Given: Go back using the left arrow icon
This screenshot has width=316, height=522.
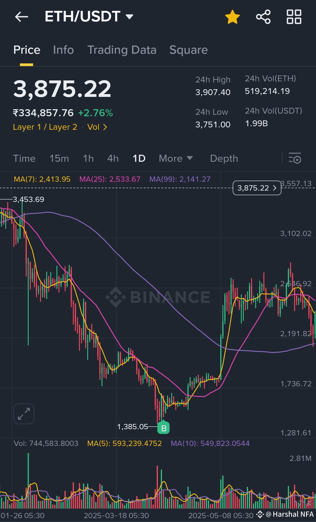Looking at the screenshot, I should (x=22, y=17).
